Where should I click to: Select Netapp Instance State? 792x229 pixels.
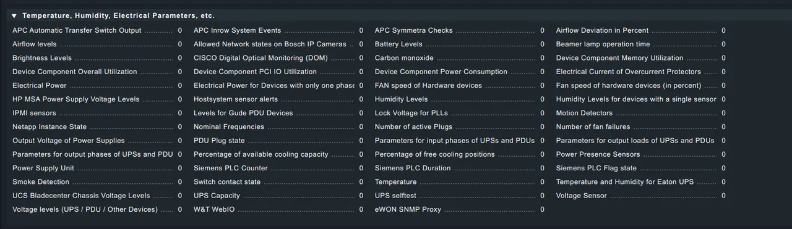[x=49, y=127]
